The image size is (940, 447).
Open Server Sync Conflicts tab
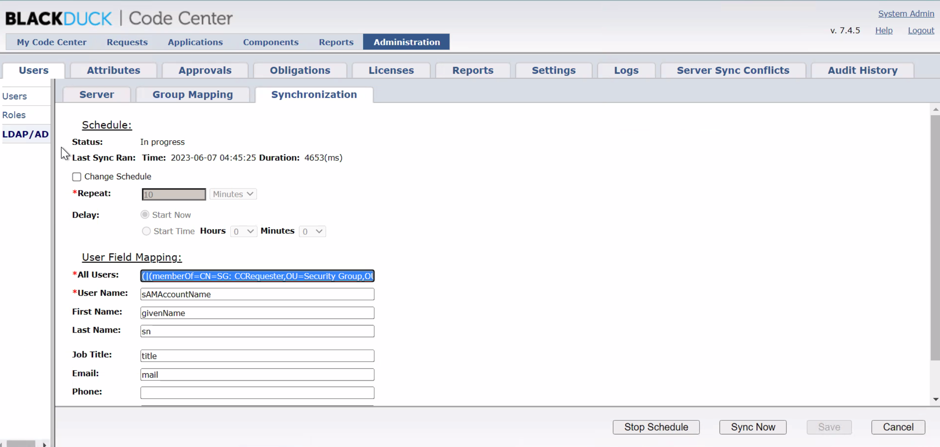[733, 71]
